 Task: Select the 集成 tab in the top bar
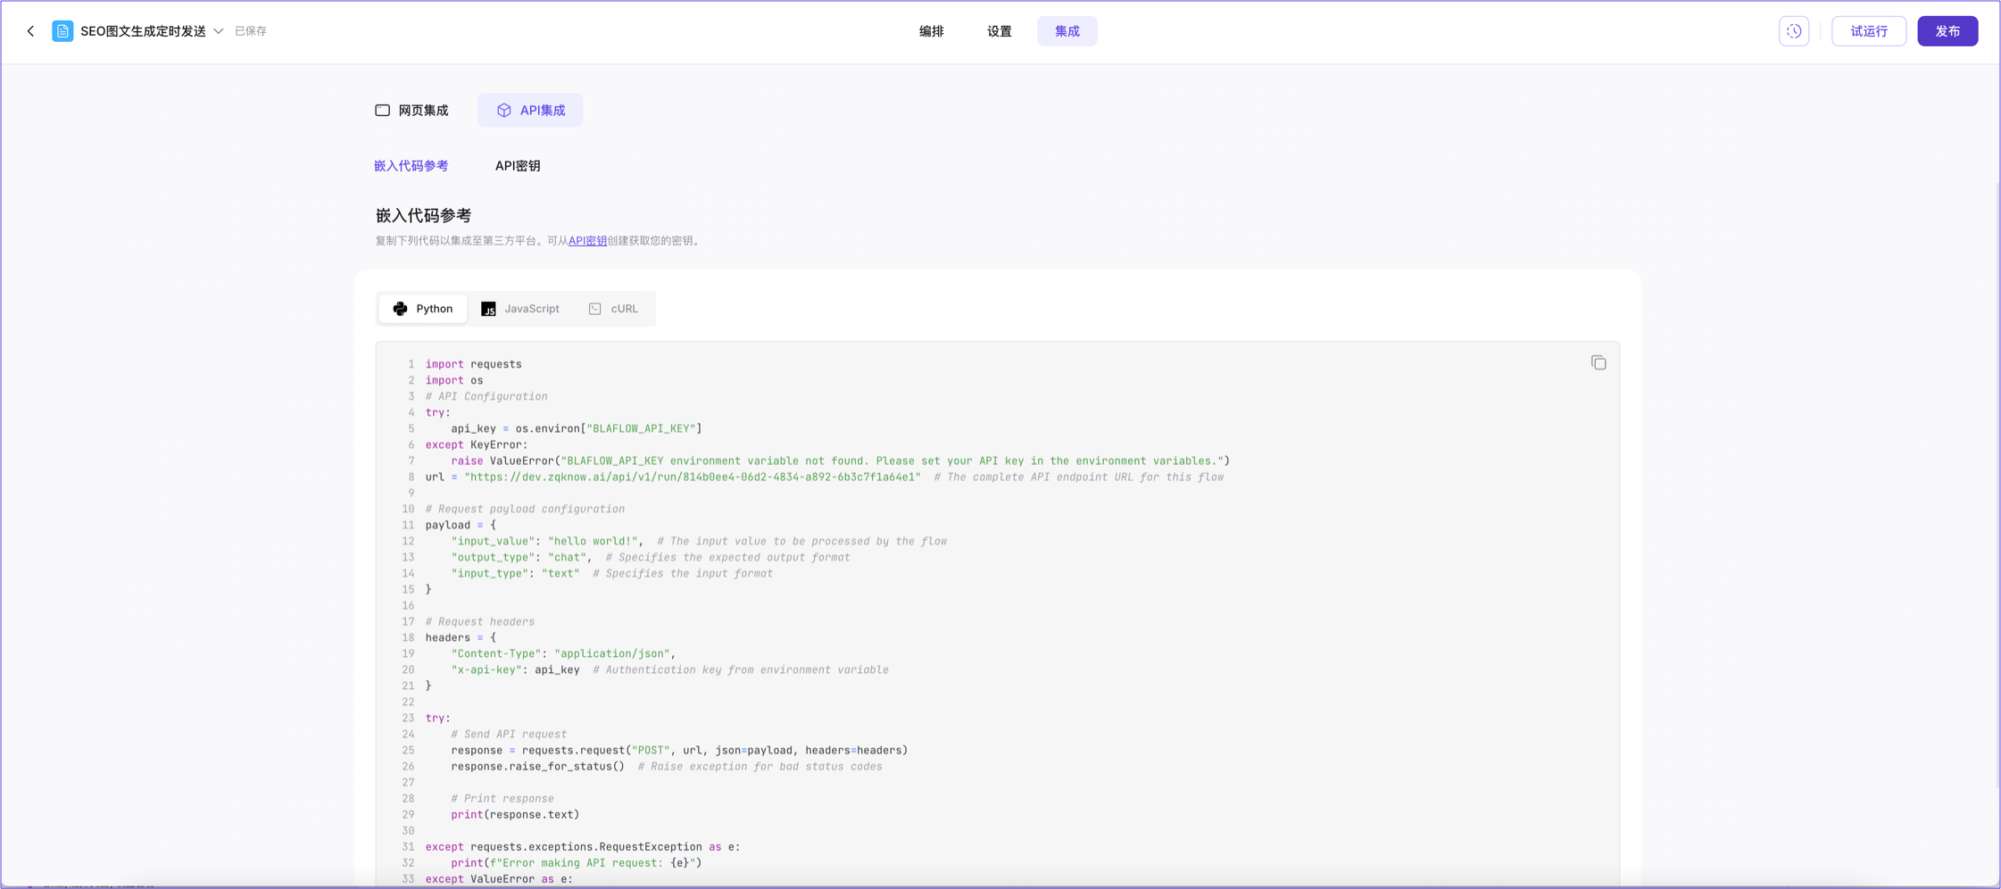[1067, 31]
